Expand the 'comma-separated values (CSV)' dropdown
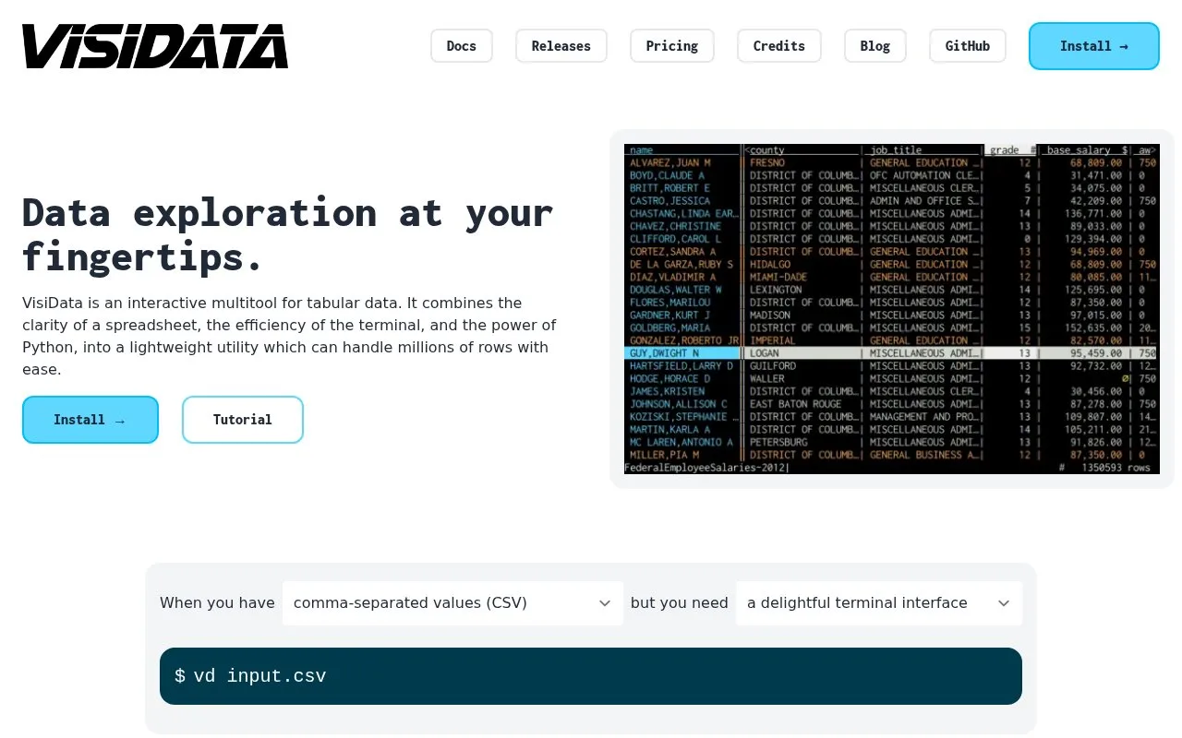 coord(452,603)
